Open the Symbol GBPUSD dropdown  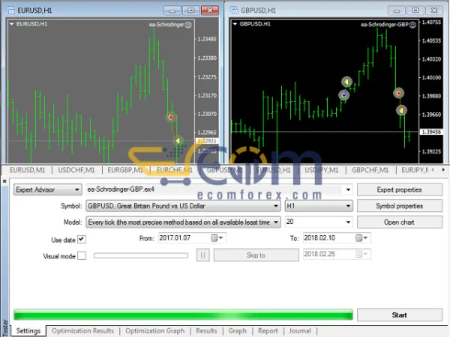click(183, 206)
